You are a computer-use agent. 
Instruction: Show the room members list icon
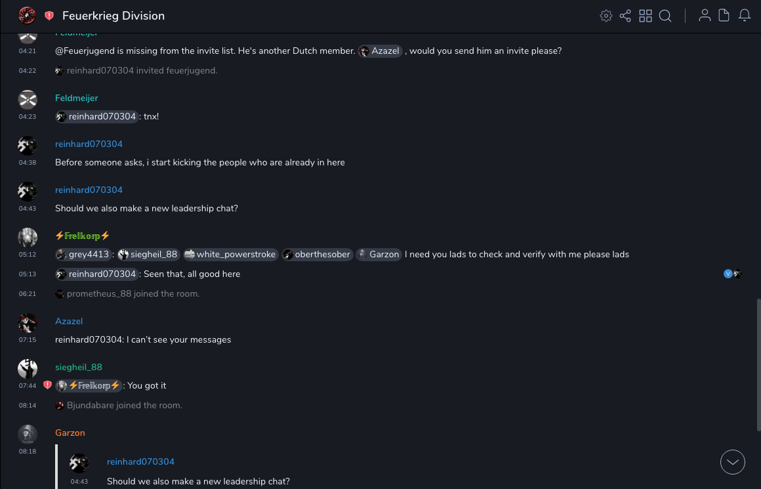705,16
